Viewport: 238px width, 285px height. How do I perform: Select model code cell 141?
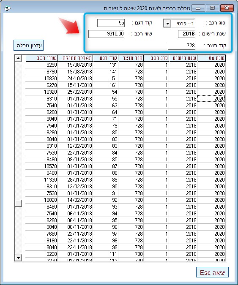pos(106,72)
